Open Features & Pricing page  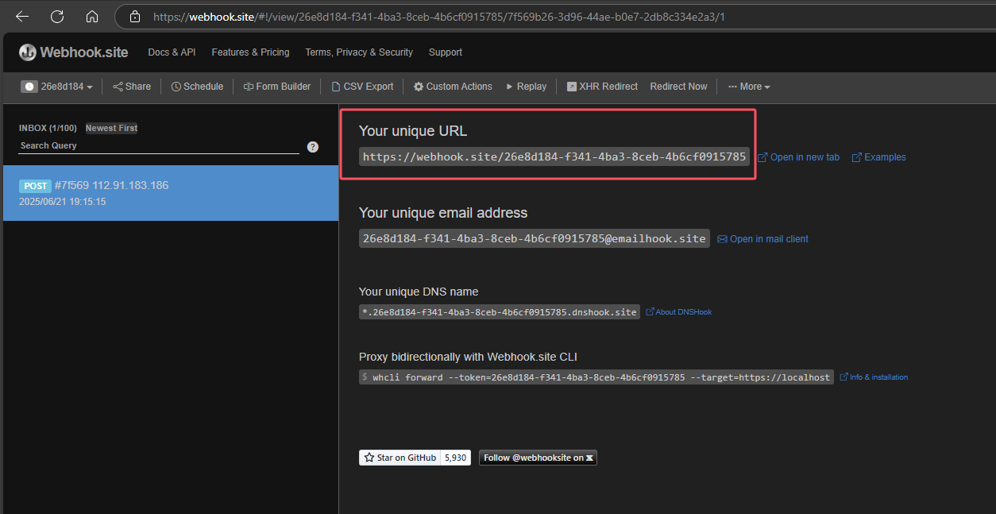tap(250, 52)
